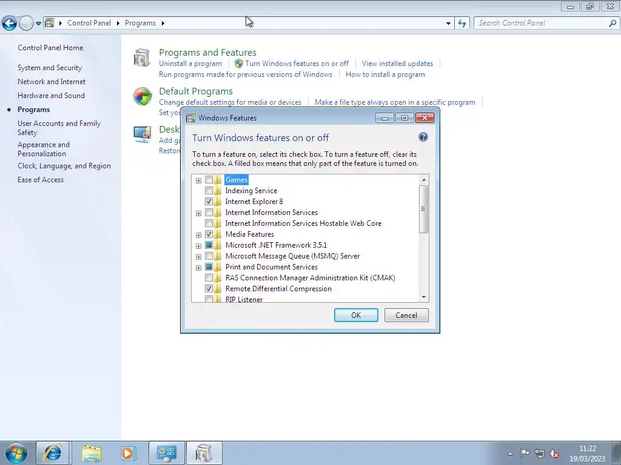The image size is (621, 465).
Task: Check RAS Connection Manager Administration Kit
Action: click(209, 278)
